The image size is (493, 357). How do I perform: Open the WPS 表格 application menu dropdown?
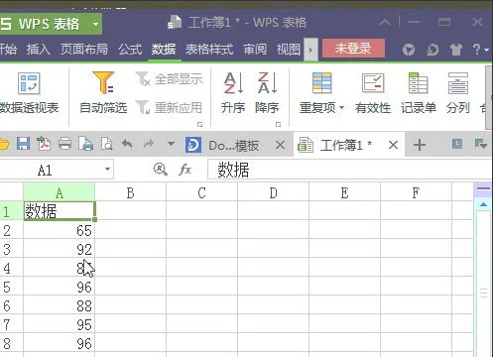coord(95,24)
